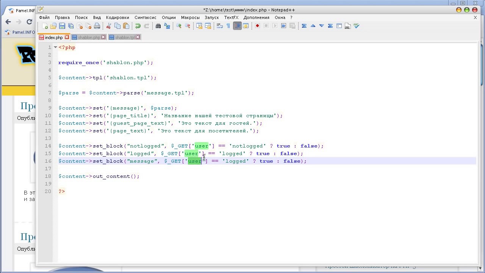Viewport: 485px width, 273px height.
Task: Click the macro playback icon
Action: 275,26
